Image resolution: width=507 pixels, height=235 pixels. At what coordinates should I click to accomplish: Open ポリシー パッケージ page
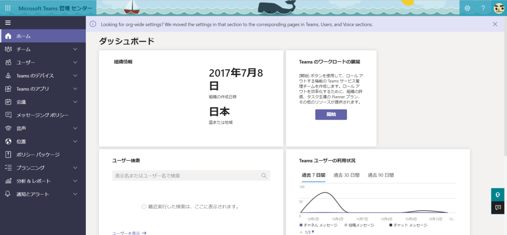click(x=43, y=155)
